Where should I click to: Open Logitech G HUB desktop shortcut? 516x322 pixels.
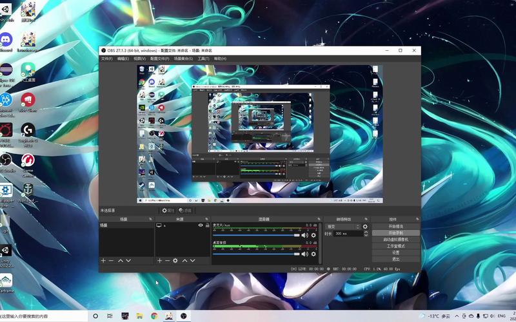tap(28, 134)
